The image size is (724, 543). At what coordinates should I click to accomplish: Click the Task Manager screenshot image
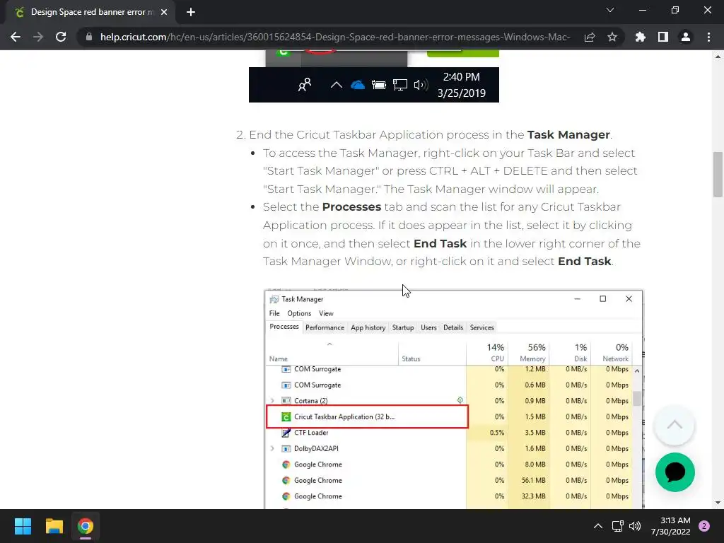tap(453, 399)
